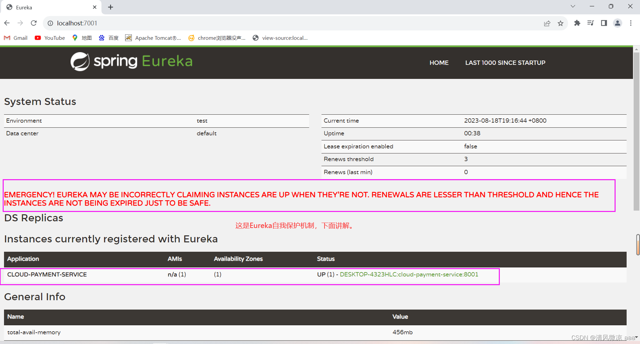
Task: Open the Extensions puzzle icon
Action: point(577,23)
